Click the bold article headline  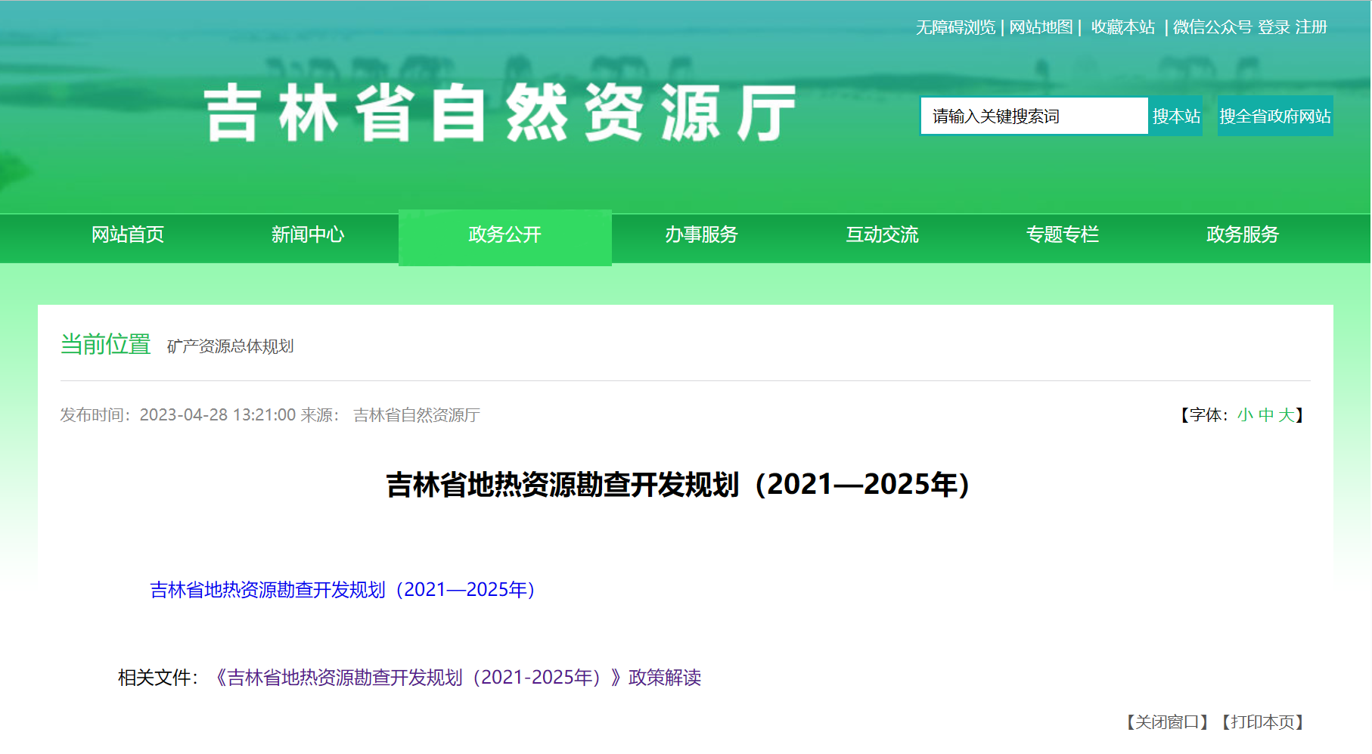click(678, 485)
